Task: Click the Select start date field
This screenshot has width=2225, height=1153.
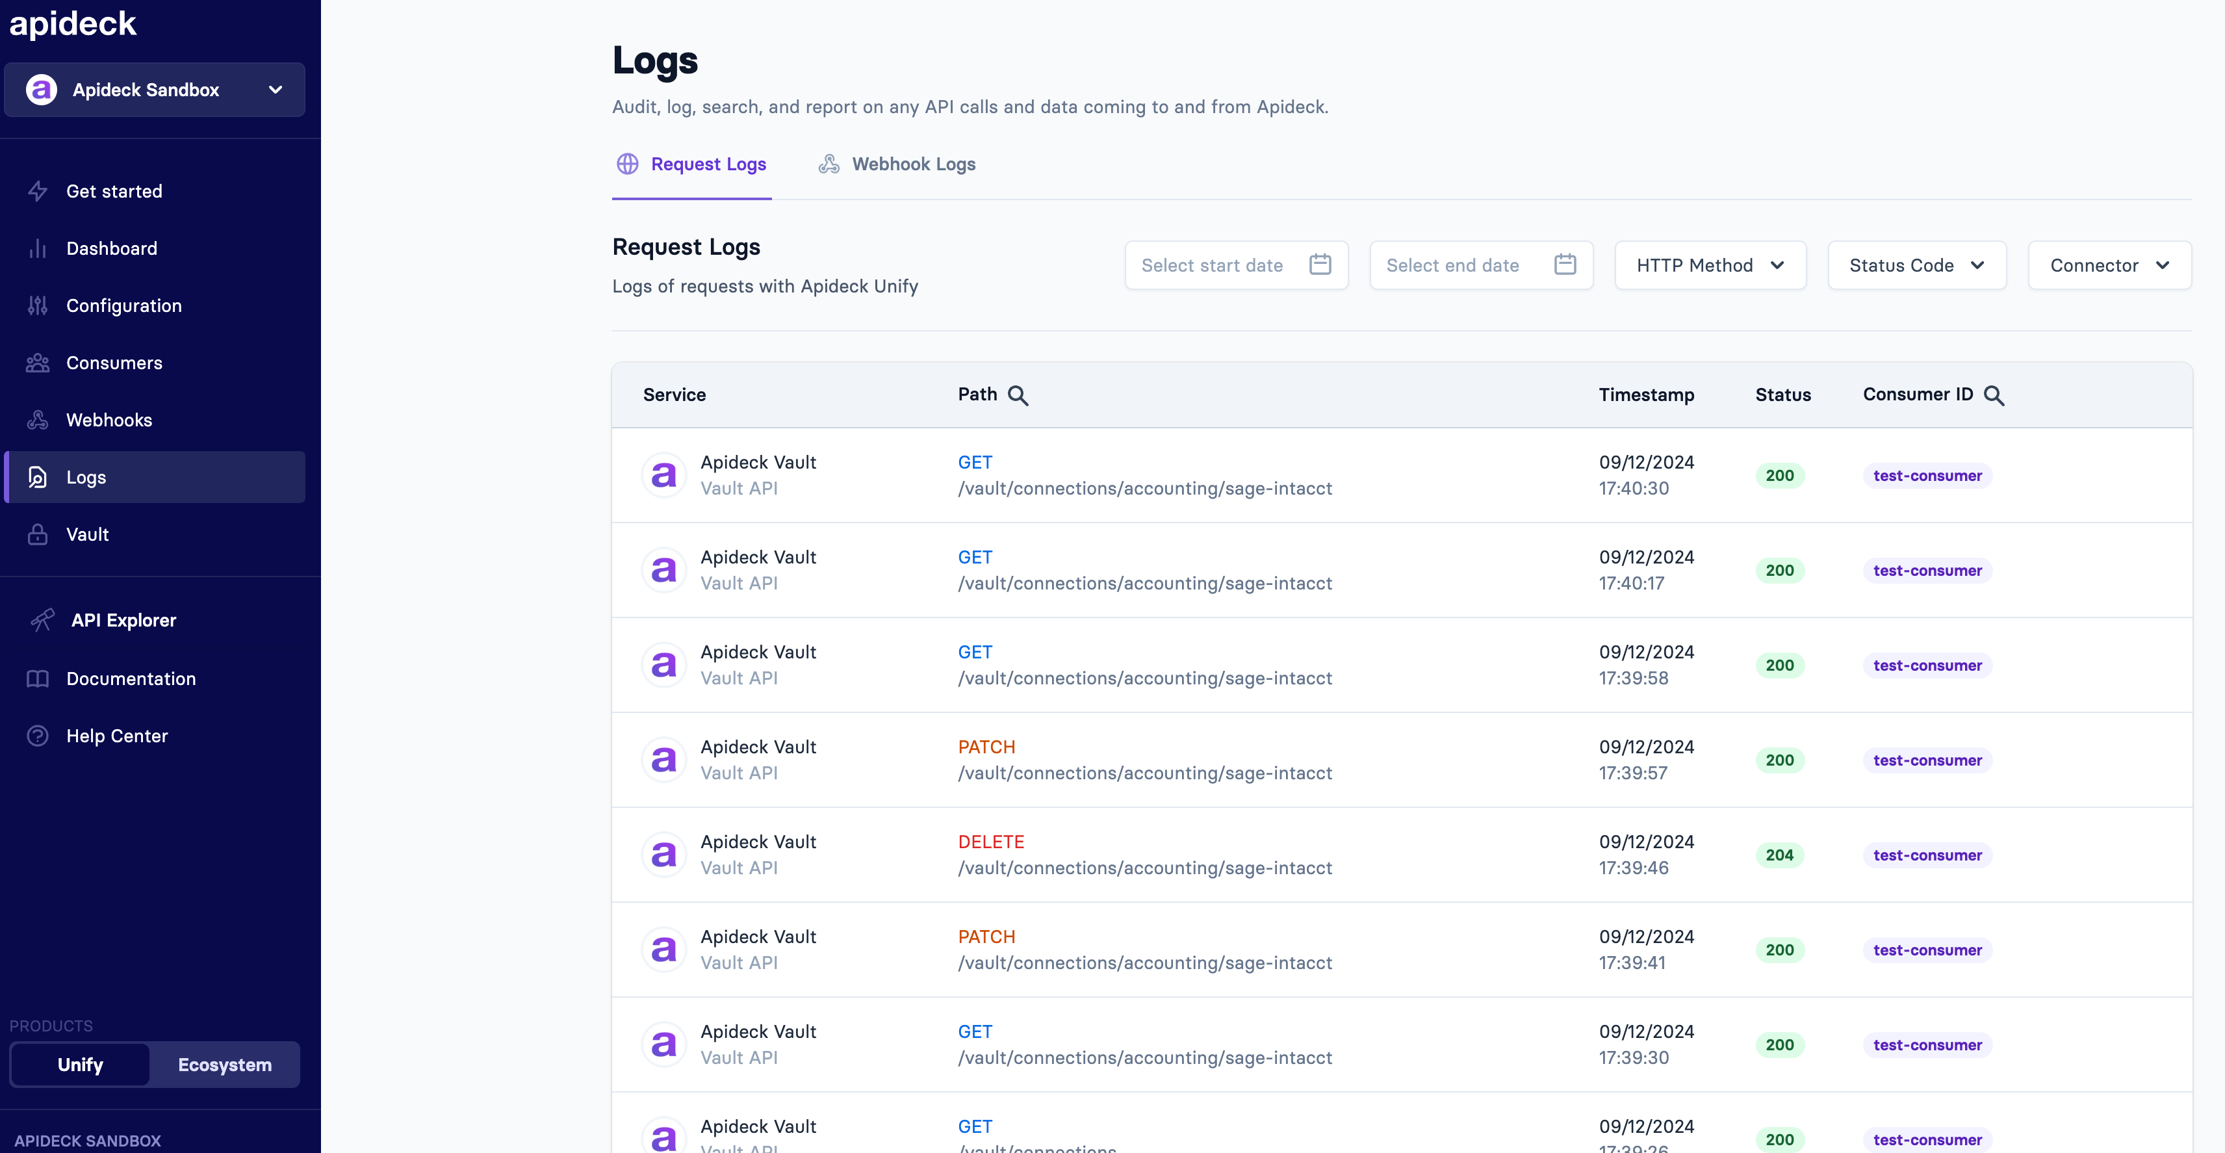Action: [1212, 265]
